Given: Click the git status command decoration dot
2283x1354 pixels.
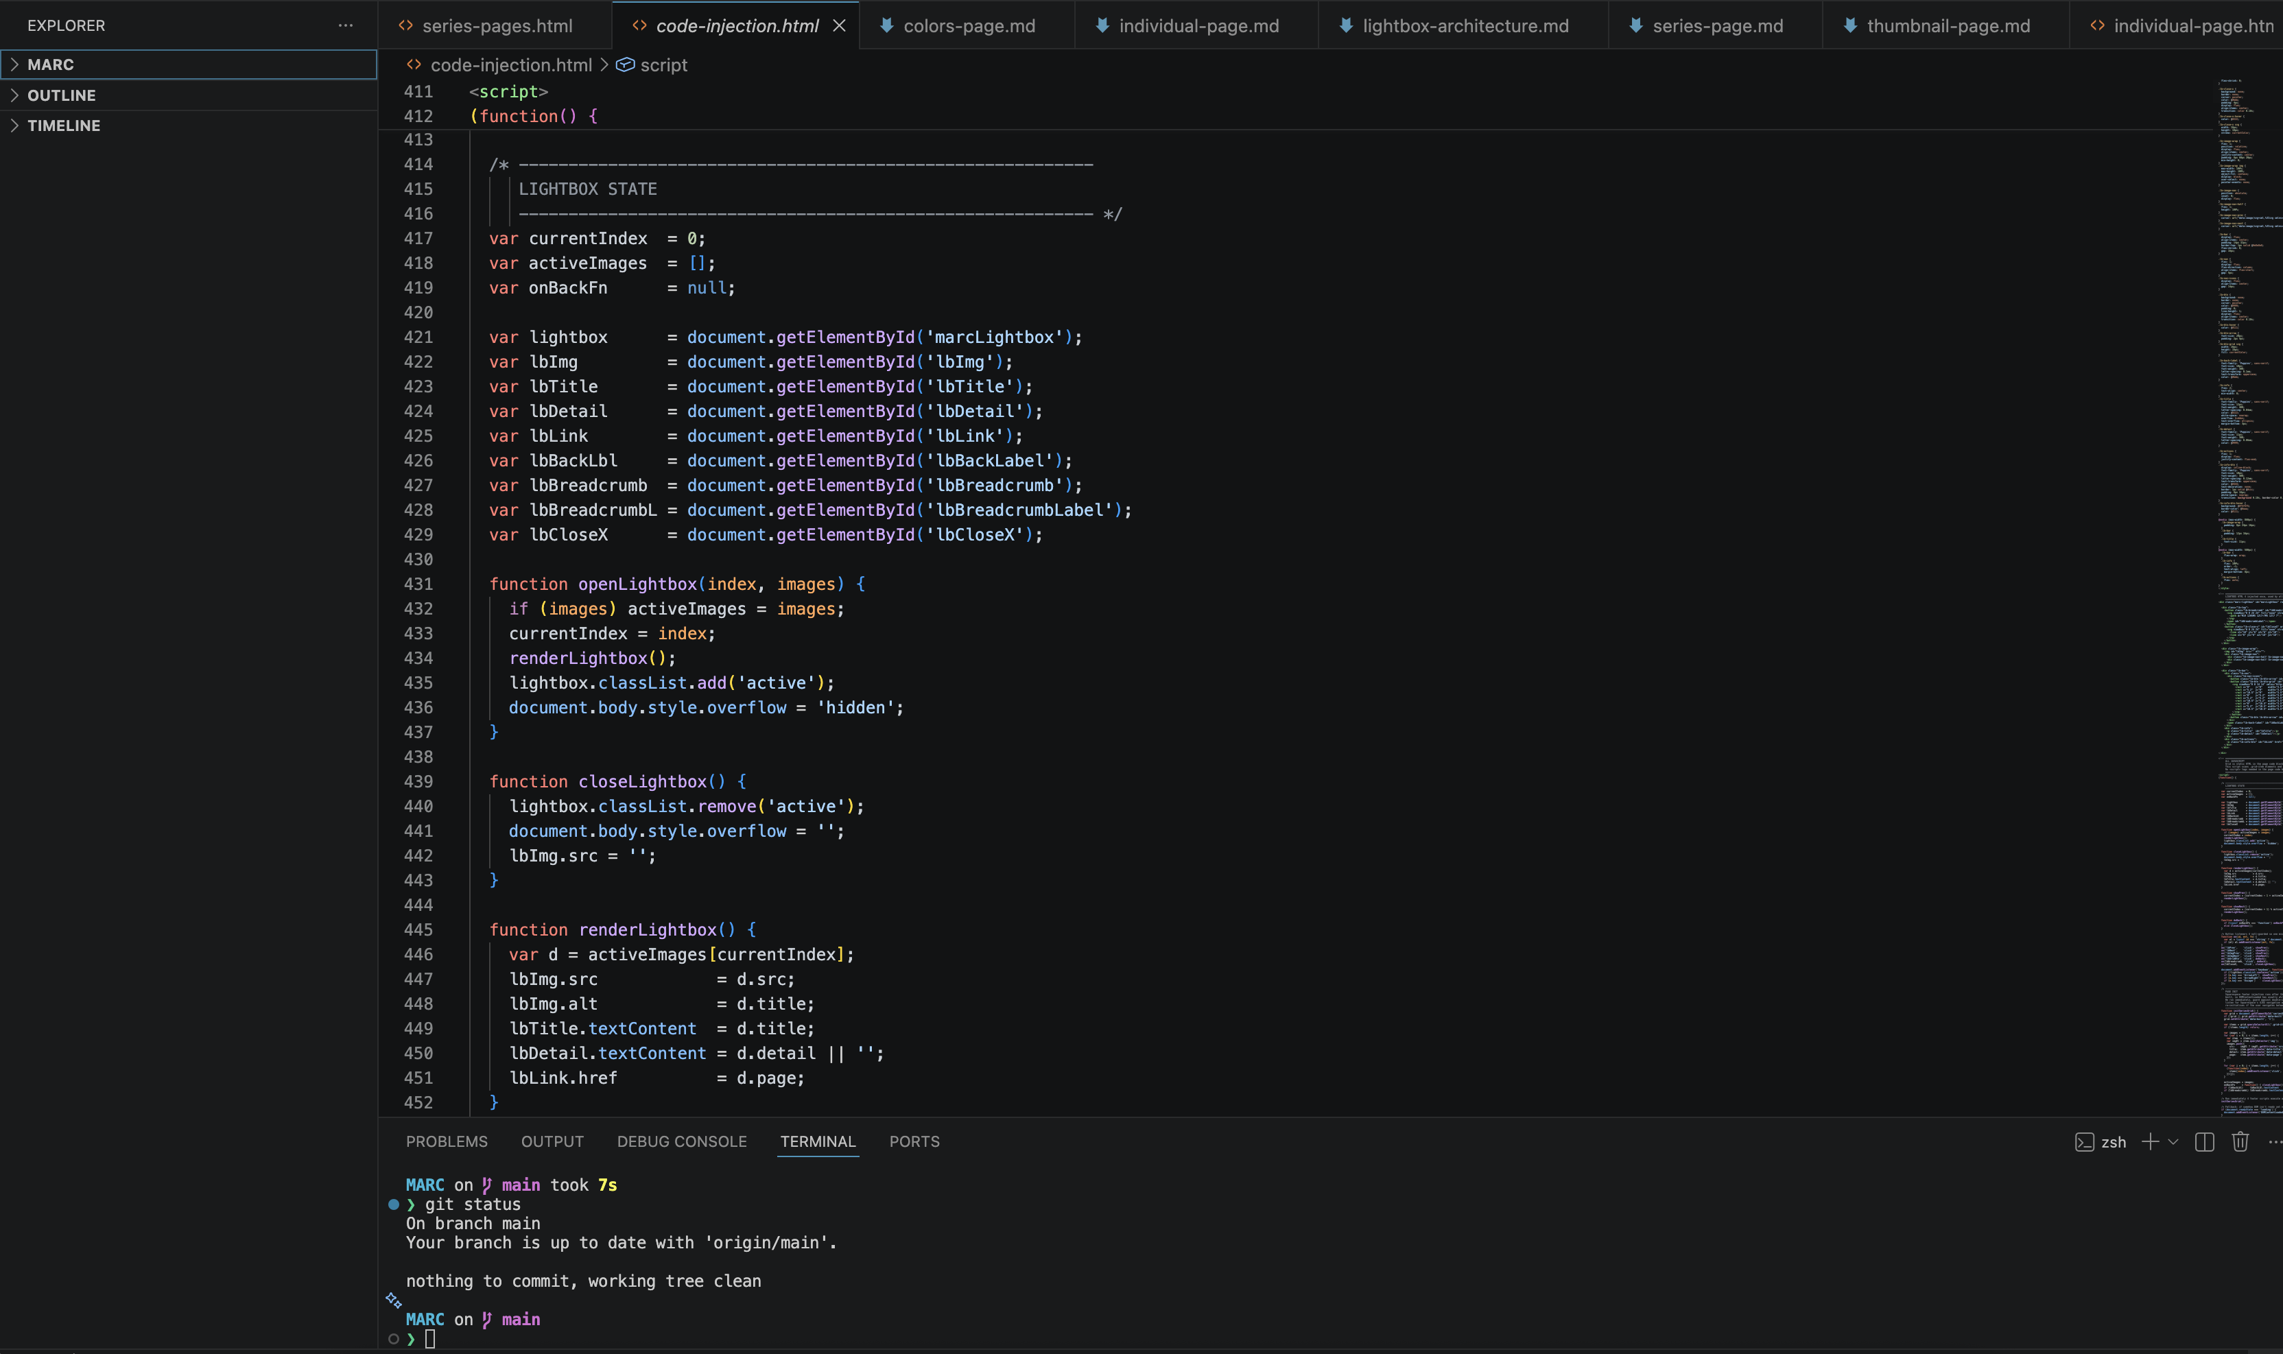Looking at the screenshot, I should click(x=393, y=1204).
